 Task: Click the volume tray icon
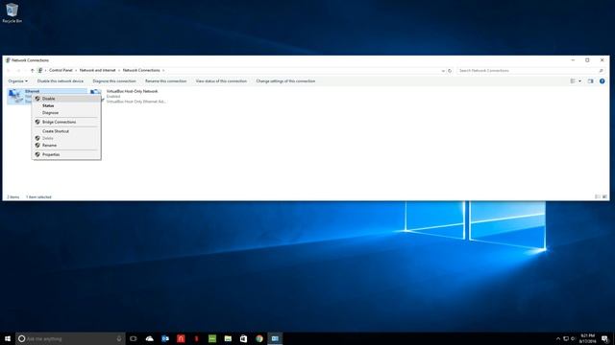[x=573, y=338]
